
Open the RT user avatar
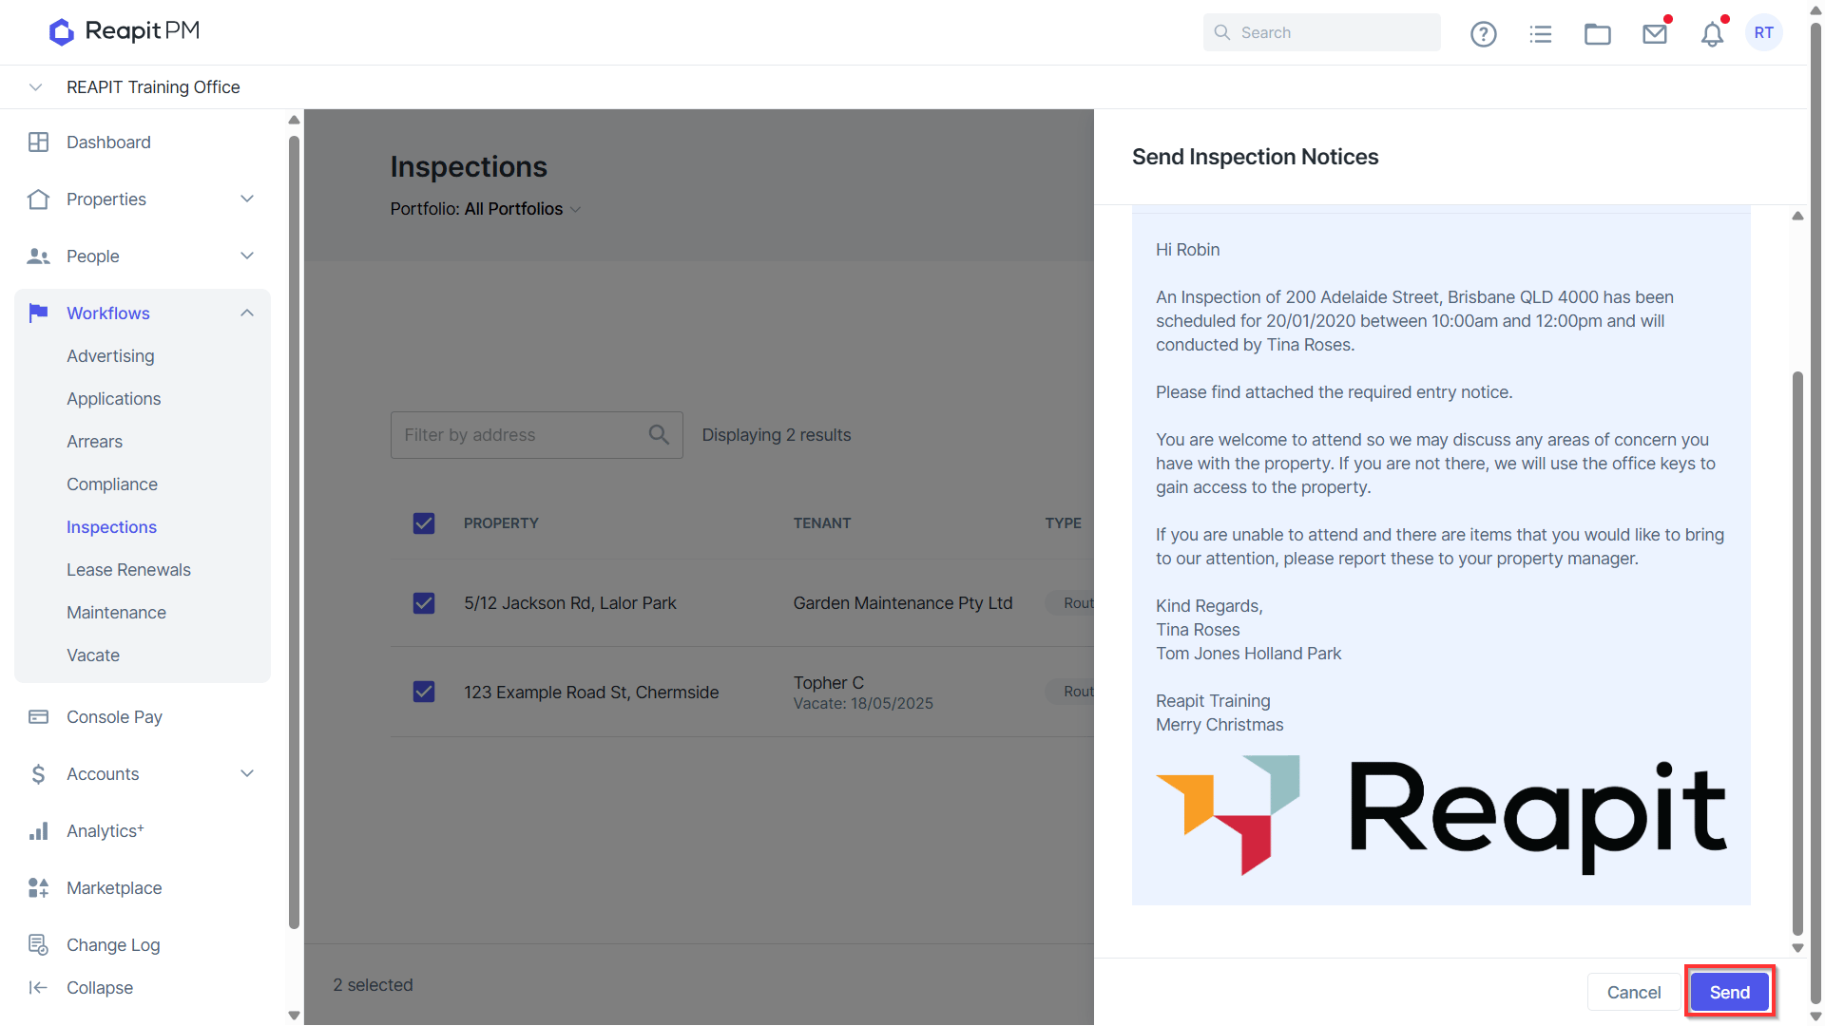tap(1764, 33)
